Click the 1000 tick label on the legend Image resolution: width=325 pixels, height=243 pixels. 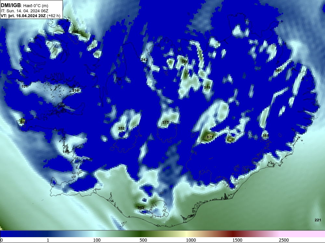[191, 240]
